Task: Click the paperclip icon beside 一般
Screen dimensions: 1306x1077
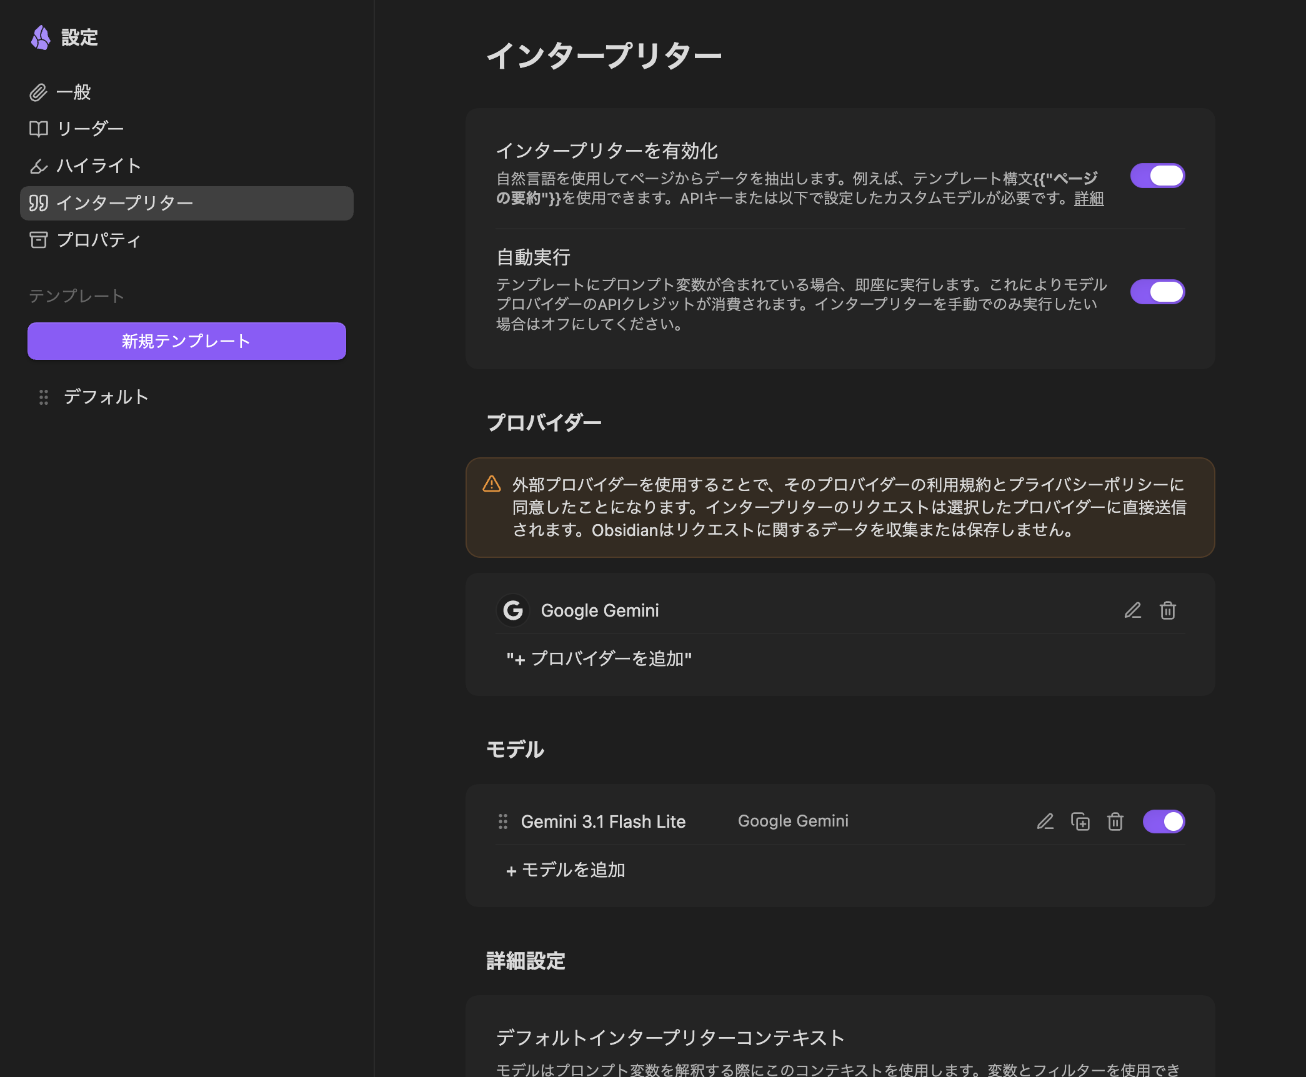Action: (x=39, y=92)
